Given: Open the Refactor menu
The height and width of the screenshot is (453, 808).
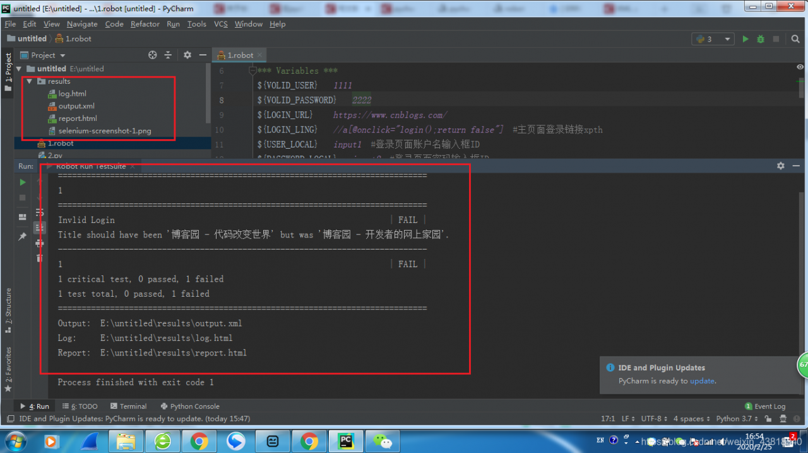Looking at the screenshot, I should coord(145,24).
